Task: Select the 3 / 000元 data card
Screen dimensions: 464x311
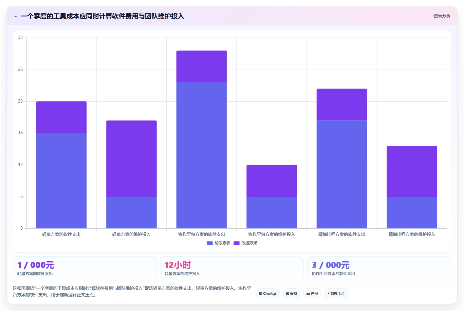Action: (379, 268)
